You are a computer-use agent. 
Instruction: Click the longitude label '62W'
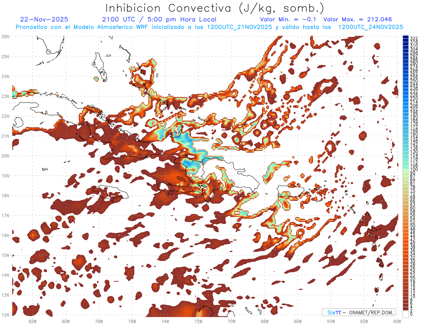(364, 321)
